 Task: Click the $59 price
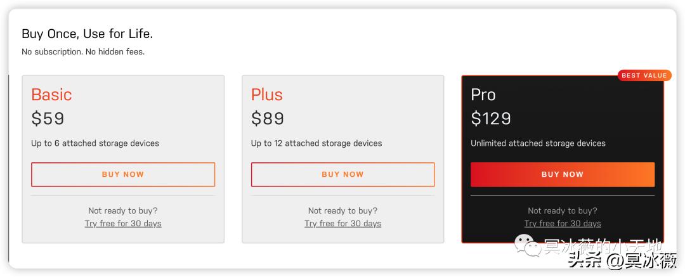pyautogui.click(x=48, y=119)
